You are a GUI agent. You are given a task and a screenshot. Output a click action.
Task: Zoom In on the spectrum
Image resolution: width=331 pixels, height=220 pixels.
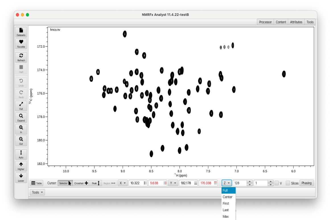21,129
